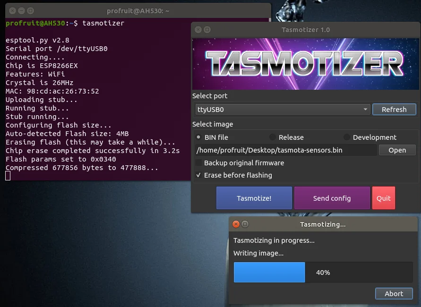The width and height of the screenshot is (421, 307).
Task: Click the firmware file path field
Action: [286, 150]
